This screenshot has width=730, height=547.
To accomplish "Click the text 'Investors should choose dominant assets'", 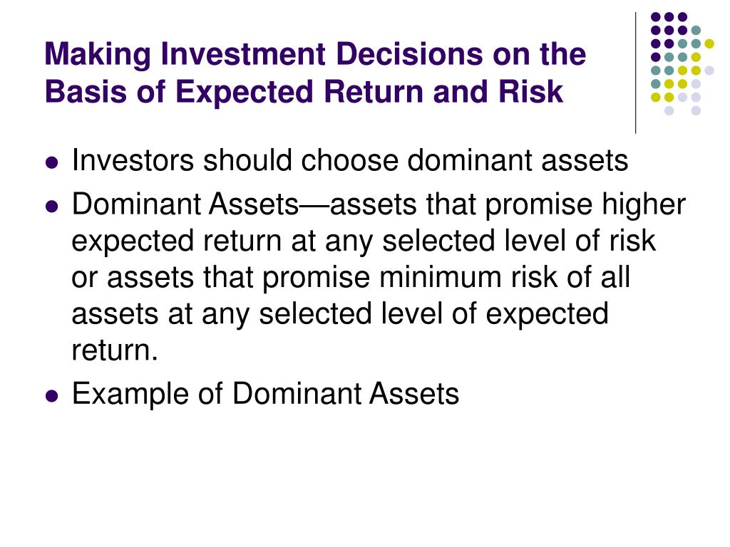I will click(350, 160).
